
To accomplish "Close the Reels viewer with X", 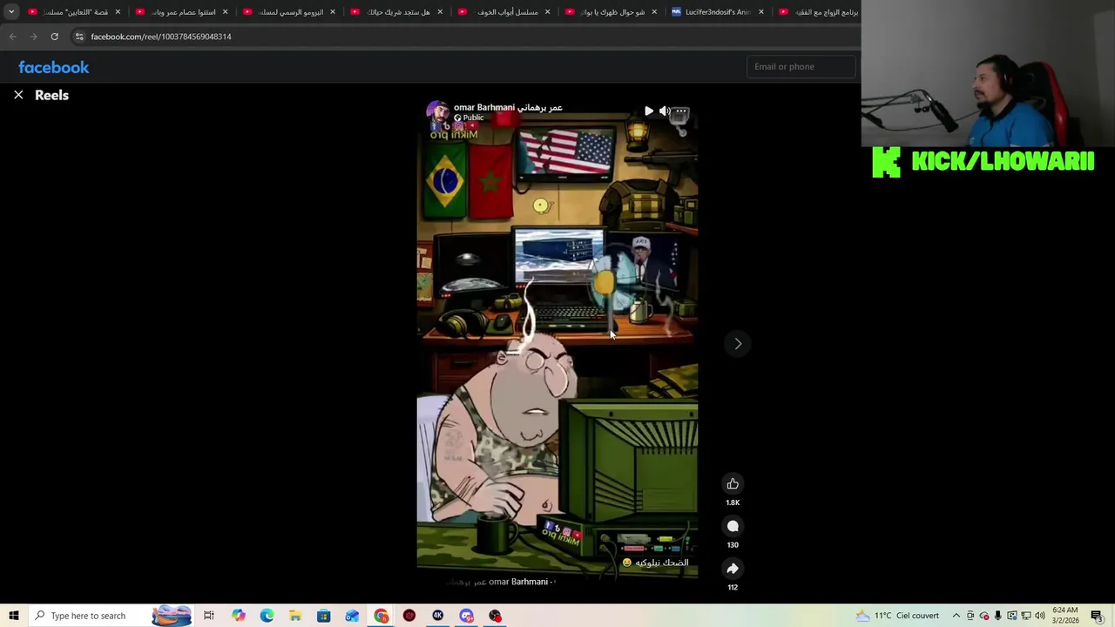I will point(18,95).
